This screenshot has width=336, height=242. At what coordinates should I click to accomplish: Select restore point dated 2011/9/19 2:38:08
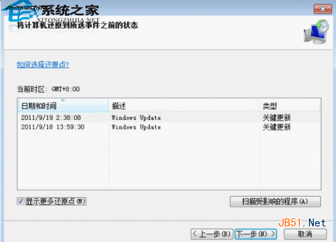[x=169, y=117]
